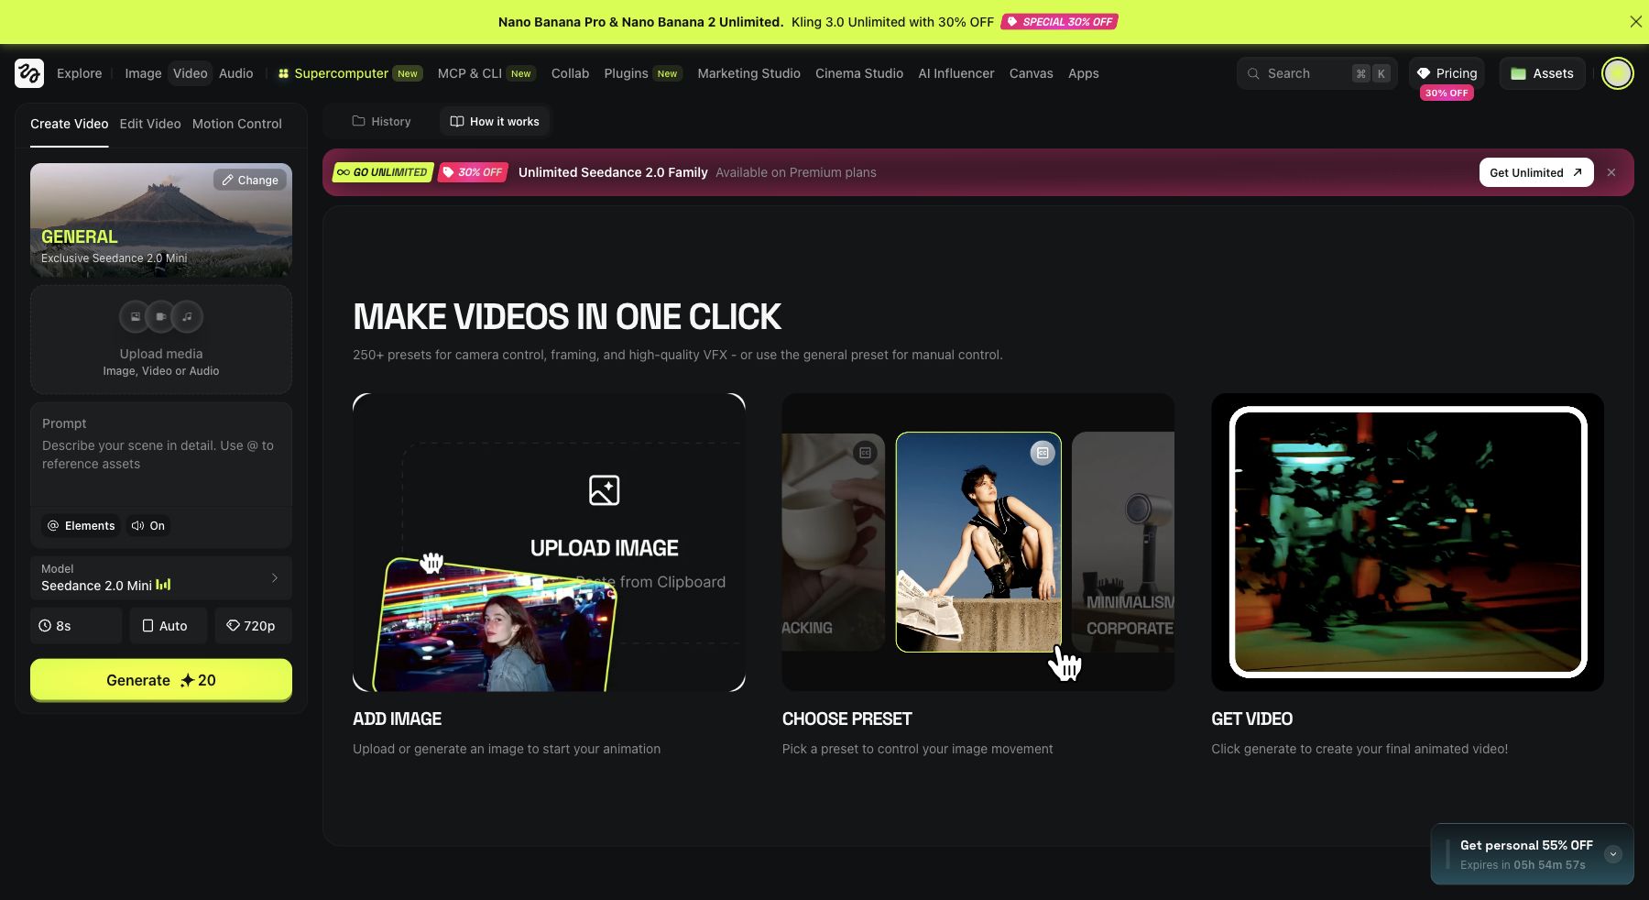This screenshot has width=1649, height=900.
Task: Click the Upload media drop zone
Action: point(161,340)
